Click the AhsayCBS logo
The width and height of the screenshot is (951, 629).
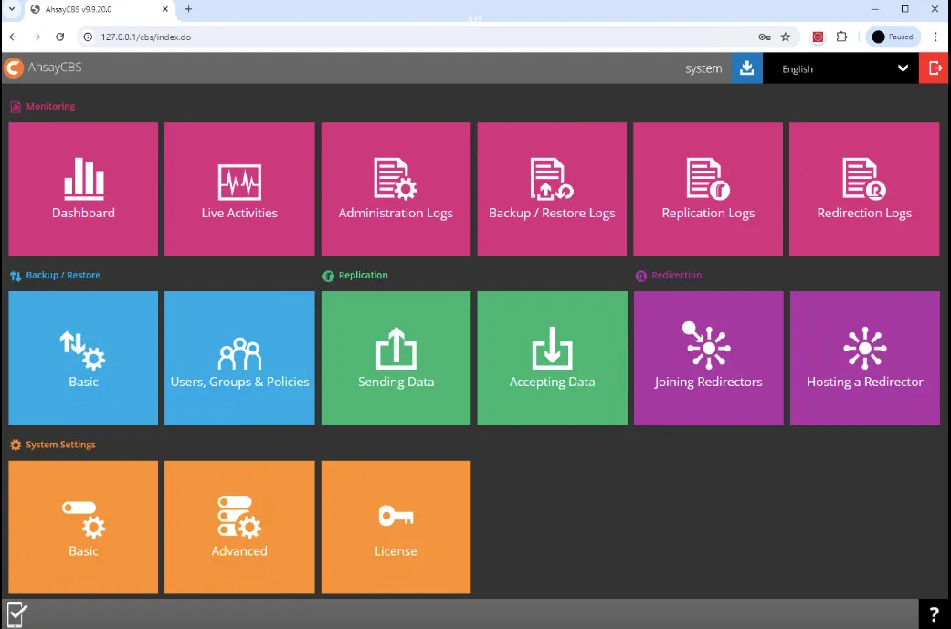point(43,68)
